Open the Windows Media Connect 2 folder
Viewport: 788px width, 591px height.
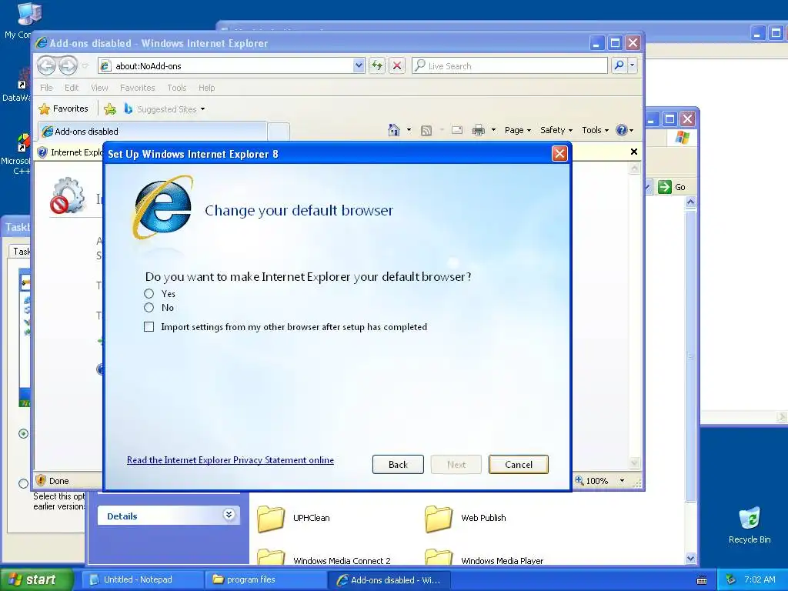324,559
